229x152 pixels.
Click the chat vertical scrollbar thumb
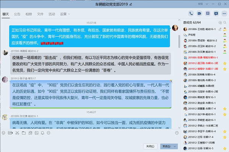click(179, 41)
